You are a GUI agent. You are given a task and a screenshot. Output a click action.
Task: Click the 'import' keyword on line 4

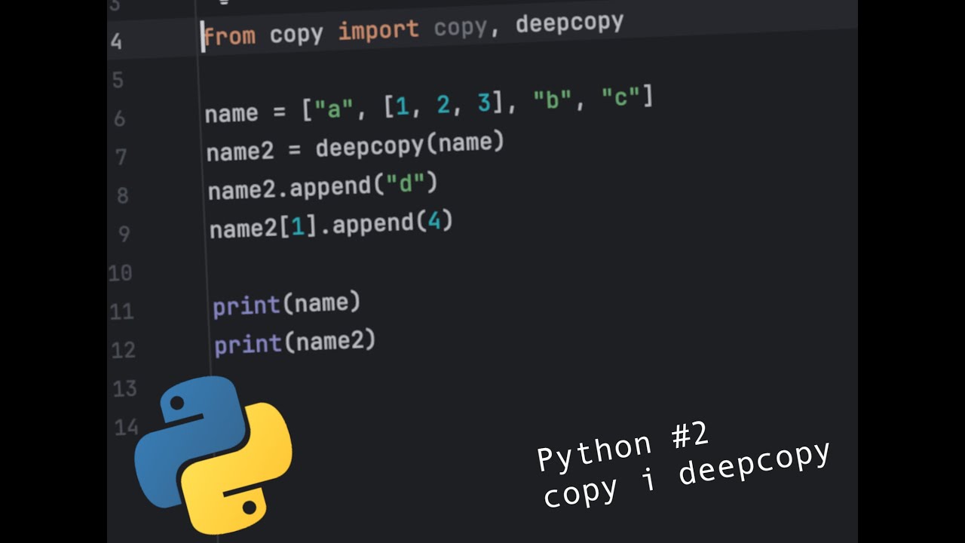tap(378, 32)
